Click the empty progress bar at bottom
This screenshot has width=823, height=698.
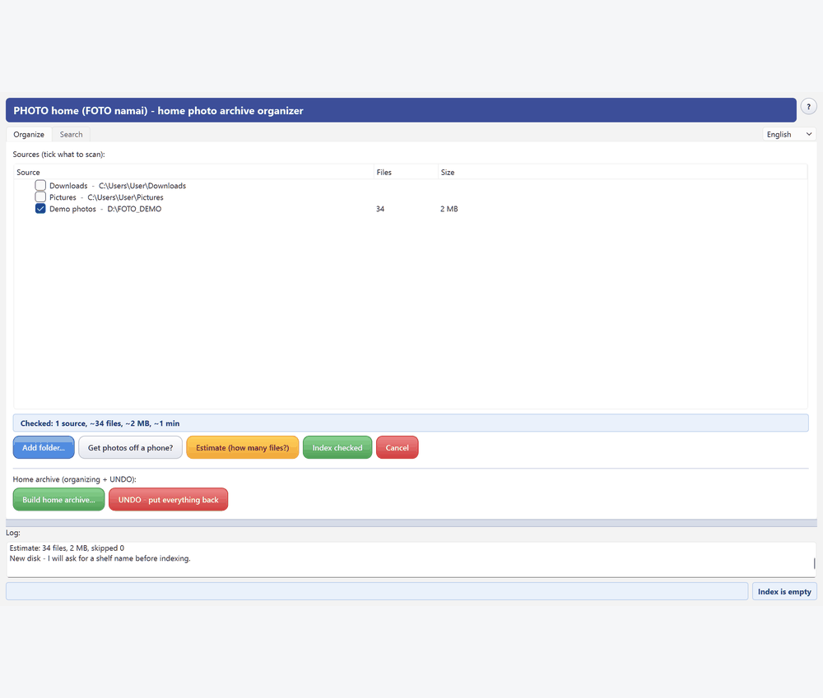point(377,591)
